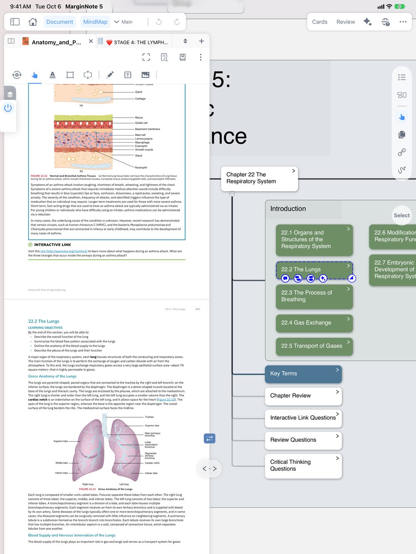Open the Main notebook dropdown

click(x=123, y=22)
